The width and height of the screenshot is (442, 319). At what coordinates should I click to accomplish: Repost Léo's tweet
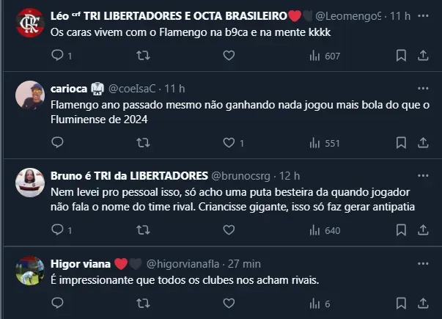click(143, 56)
